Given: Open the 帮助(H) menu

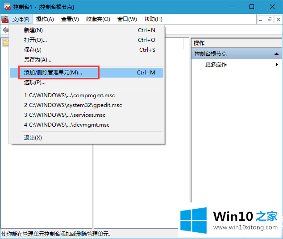Looking at the screenshot, I should pos(153,19).
